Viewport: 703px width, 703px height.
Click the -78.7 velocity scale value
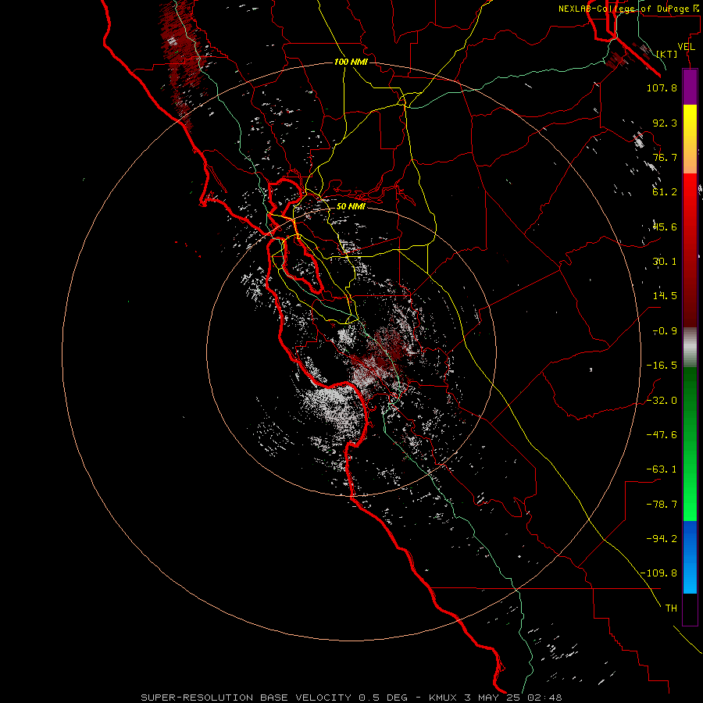coord(662,505)
